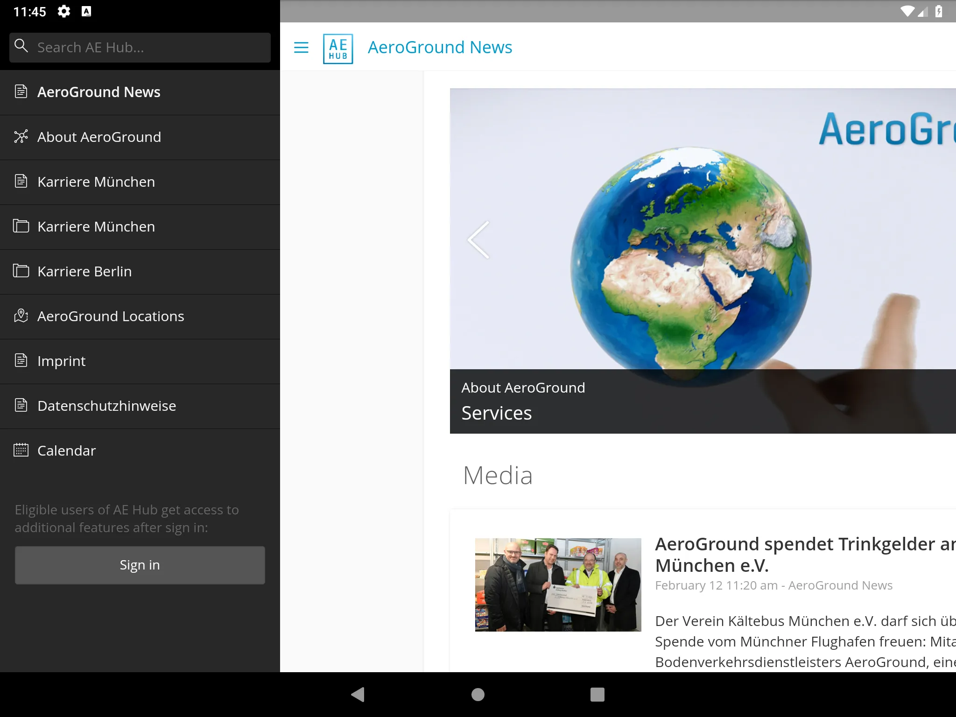The width and height of the screenshot is (956, 717).
Task: Tap Android back navigation button
Action: pyautogui.click(x=358, y=695)
